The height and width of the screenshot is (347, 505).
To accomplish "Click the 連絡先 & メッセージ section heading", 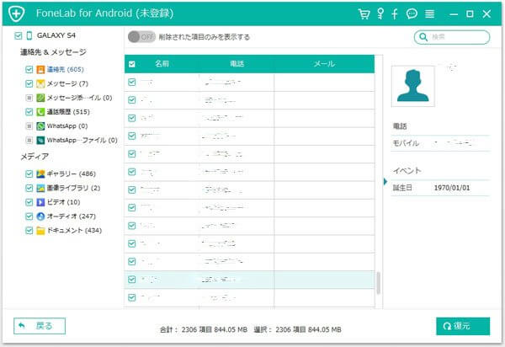I will click(x=53, y=52).
